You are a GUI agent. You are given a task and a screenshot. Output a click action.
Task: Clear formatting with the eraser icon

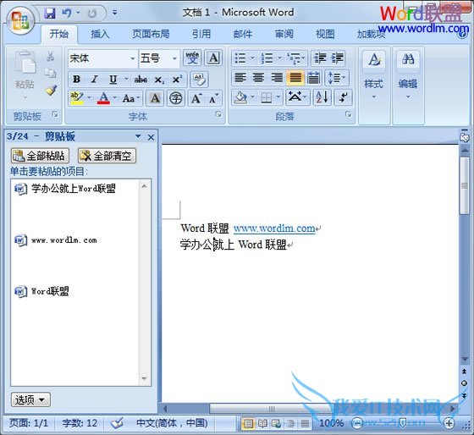(x=199, y=80)
